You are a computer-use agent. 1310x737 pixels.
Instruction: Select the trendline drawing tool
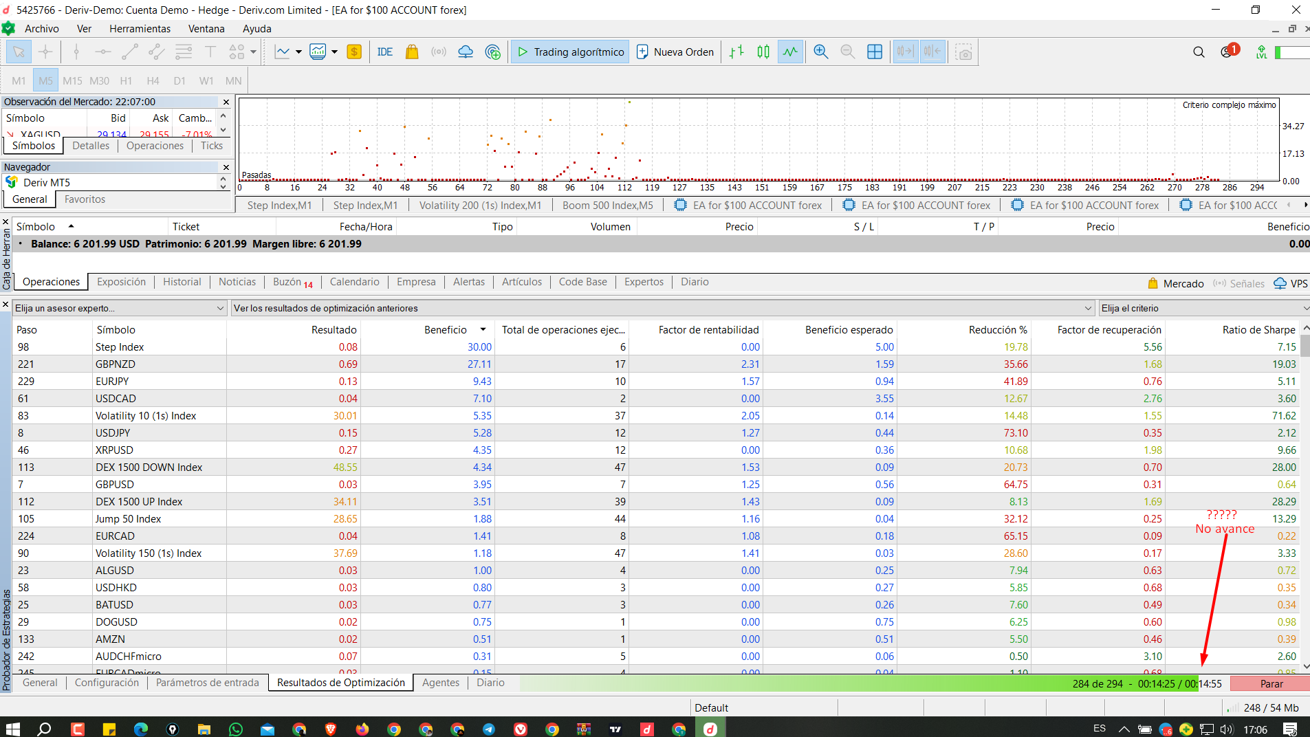pyautogui.click(x=130, y=52)
